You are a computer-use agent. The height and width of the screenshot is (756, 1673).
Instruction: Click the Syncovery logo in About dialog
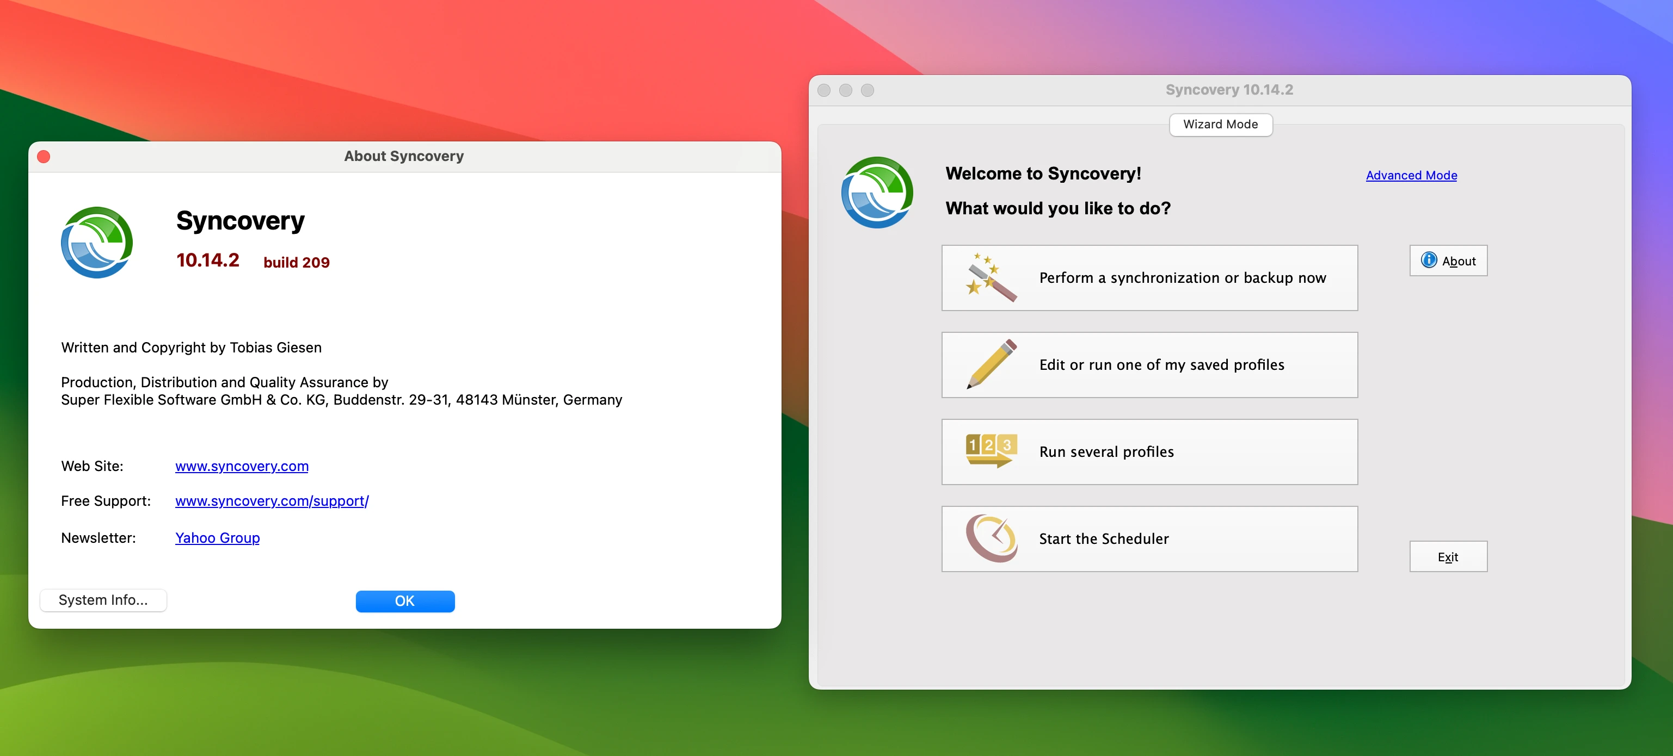click(97, 243)
